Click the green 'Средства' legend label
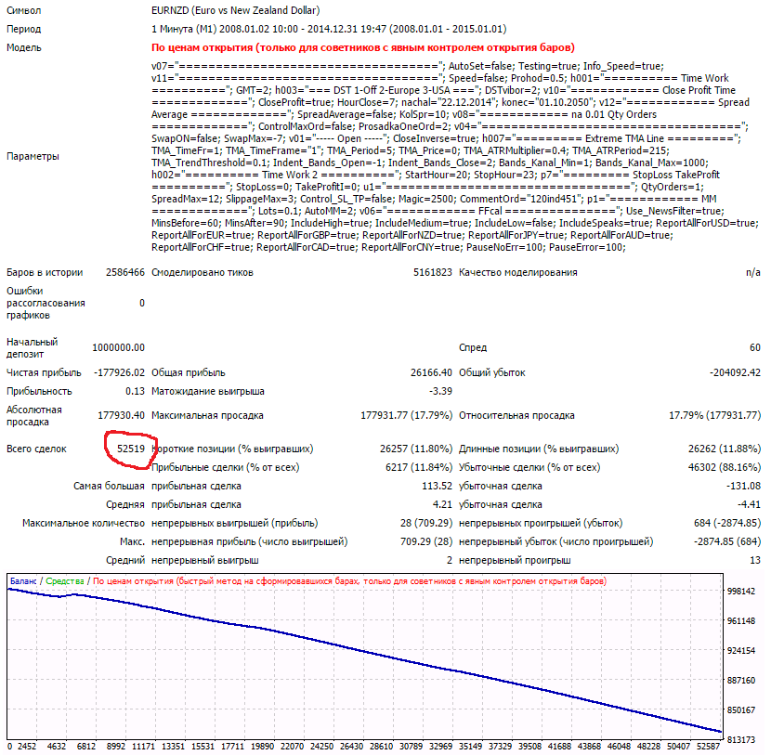This screenshot has width=771, height=755. coord(65,581)
